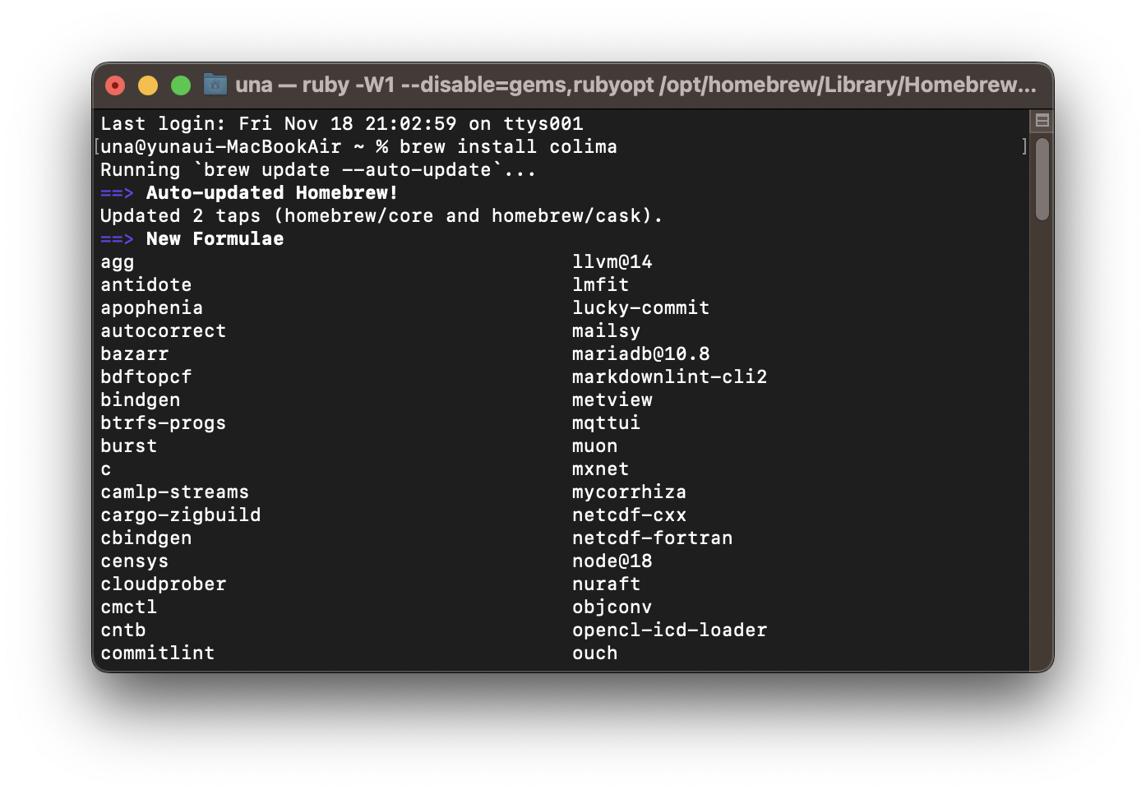Click the 'Running `brew update --auto-update`' line

coord(318,170)
